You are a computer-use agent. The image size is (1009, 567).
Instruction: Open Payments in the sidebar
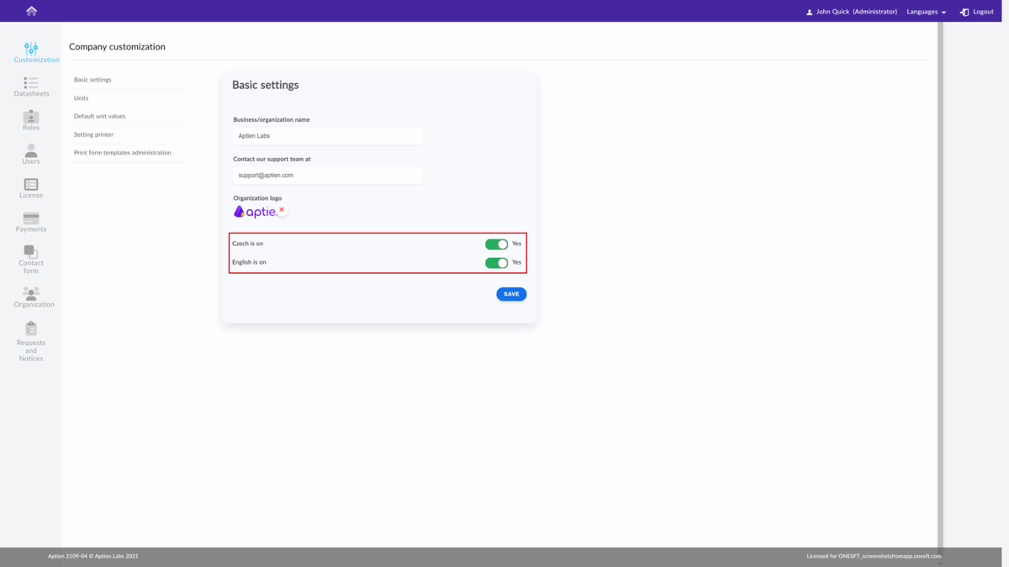31,222
